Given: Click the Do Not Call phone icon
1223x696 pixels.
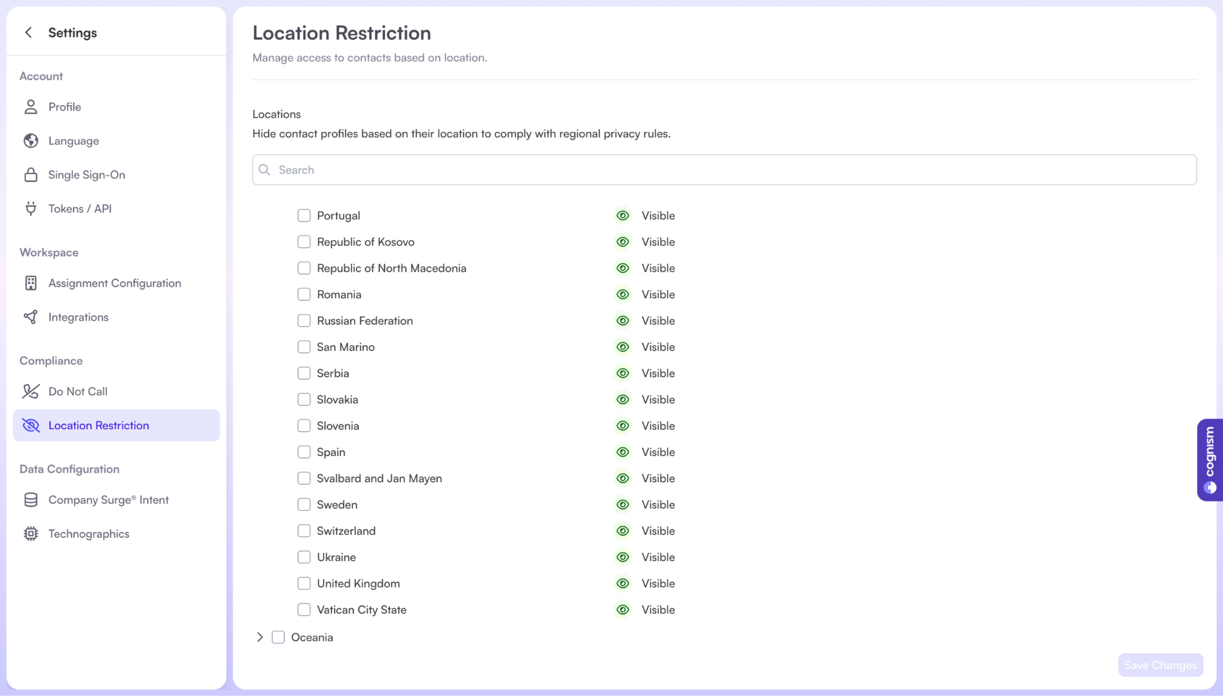Looking at the screenshot, I should [x=30, y=392].
